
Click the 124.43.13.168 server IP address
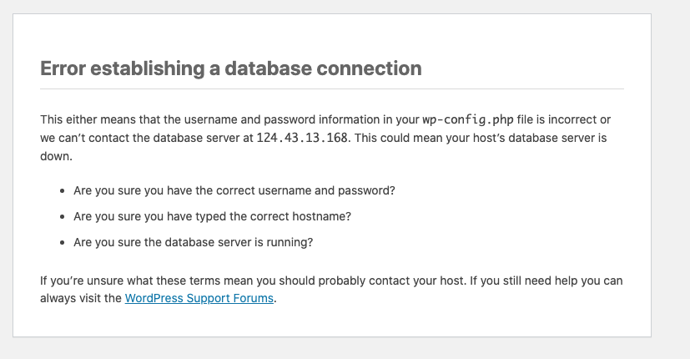(x=302, y=138)
